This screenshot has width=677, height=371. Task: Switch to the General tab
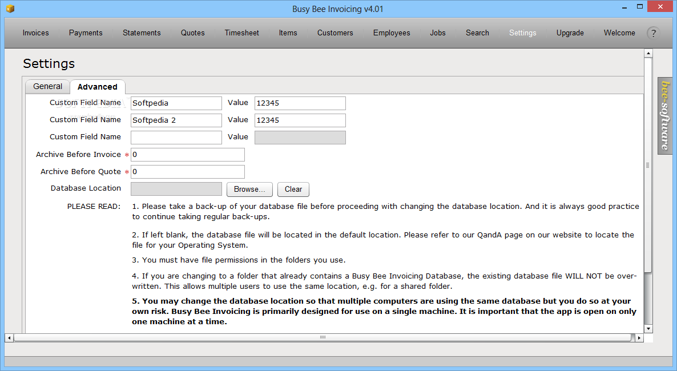click(47, 86)
